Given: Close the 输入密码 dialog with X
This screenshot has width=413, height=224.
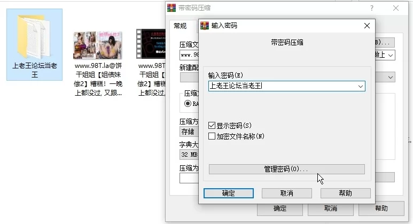Looking at the screenshot, I should (367, 25).
